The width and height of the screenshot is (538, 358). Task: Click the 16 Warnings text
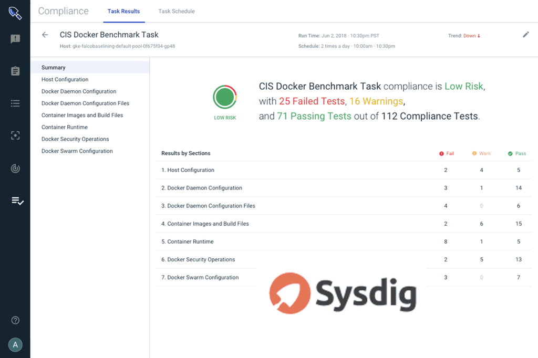(376, 101)
